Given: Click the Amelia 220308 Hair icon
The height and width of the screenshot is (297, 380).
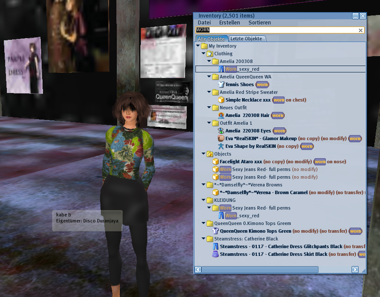Looking at the screenshot, I should pos(221,115).
